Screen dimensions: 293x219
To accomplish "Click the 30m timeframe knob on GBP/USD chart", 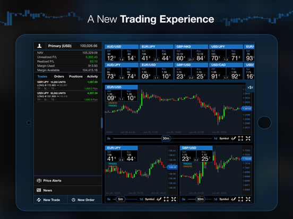I will point(200,199).
